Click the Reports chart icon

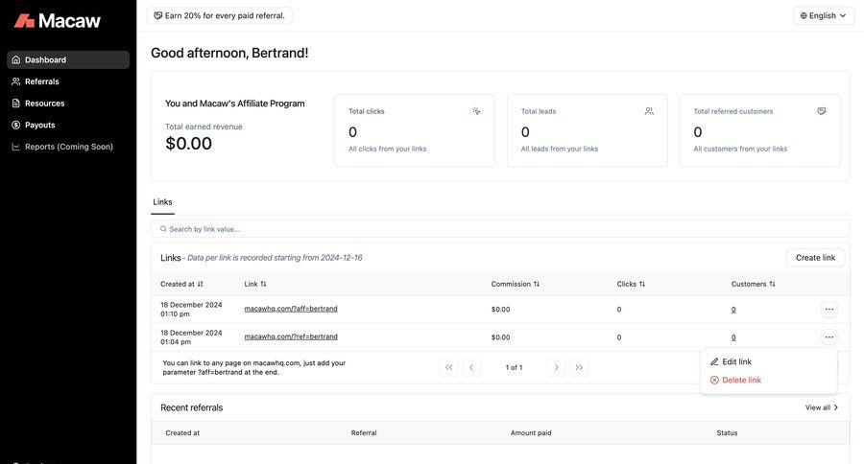click(x=16, y=147)
